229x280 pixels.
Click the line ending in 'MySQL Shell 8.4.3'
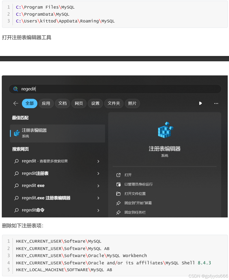[x=113, y=263]
